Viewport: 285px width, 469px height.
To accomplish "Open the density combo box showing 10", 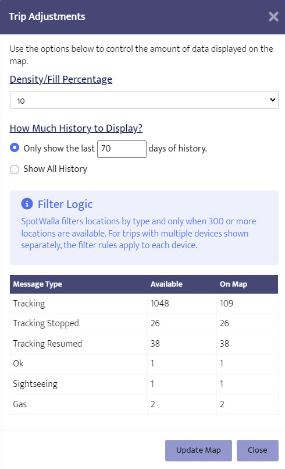I will tap(144, 100).
